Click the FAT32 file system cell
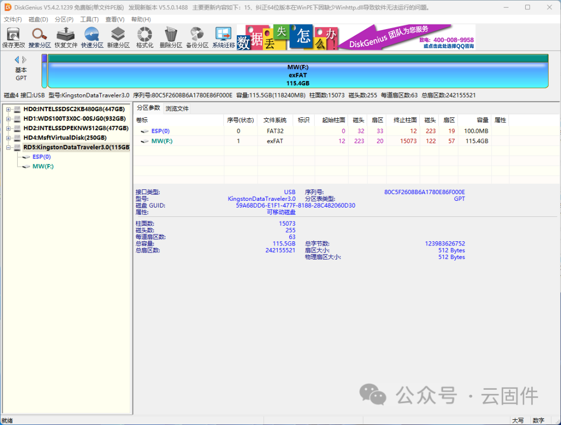This screenshot has width=561, height=425. pos(275,131)
